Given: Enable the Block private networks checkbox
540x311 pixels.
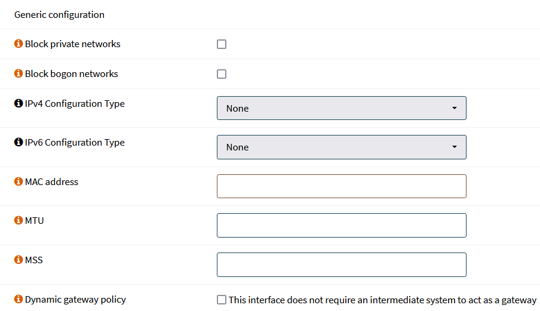Looking at the screenshot, I should pyautogui.click(x=222, y=44).
